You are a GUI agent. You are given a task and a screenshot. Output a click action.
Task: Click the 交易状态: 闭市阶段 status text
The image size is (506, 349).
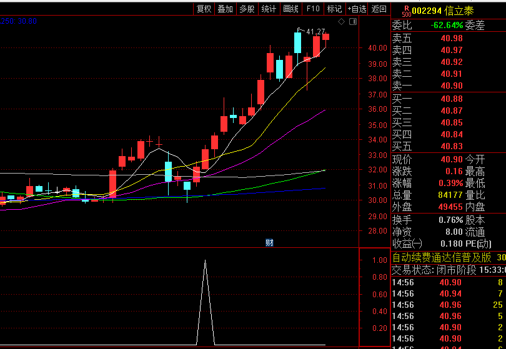[434, 270]
